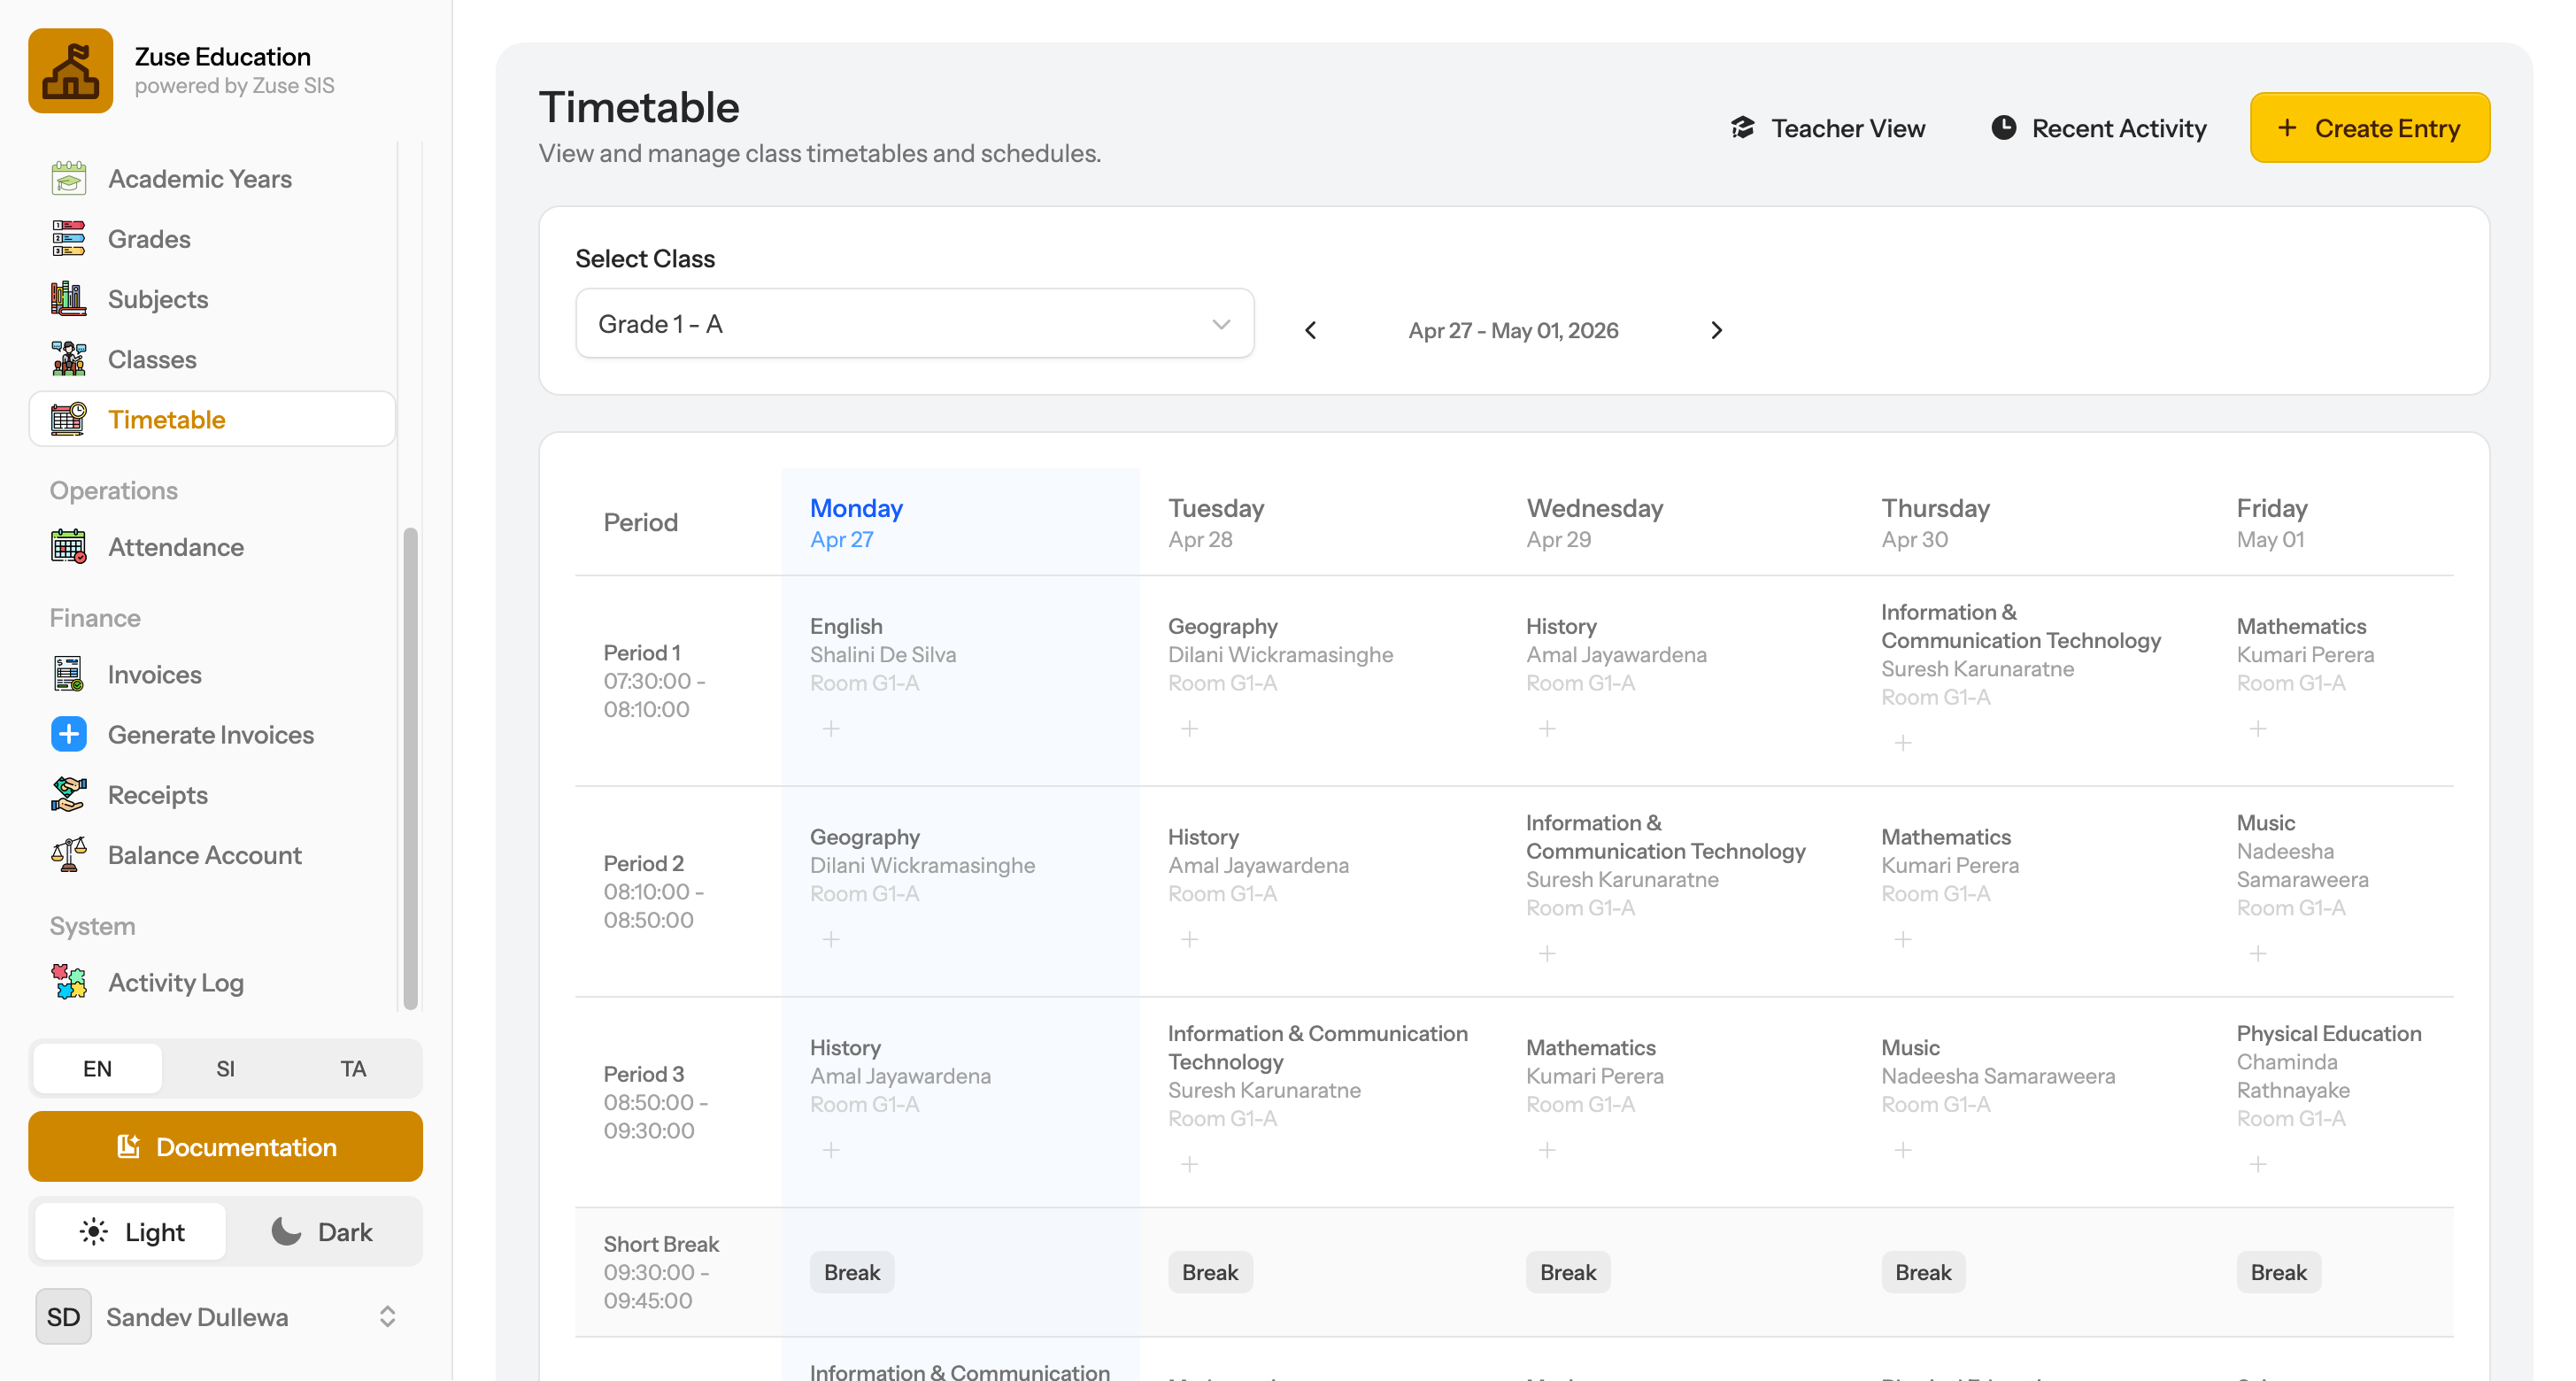2576x1381 pixels.
Task: Add entry to Tuesday Period 2
Action: tap(1189, 939)
